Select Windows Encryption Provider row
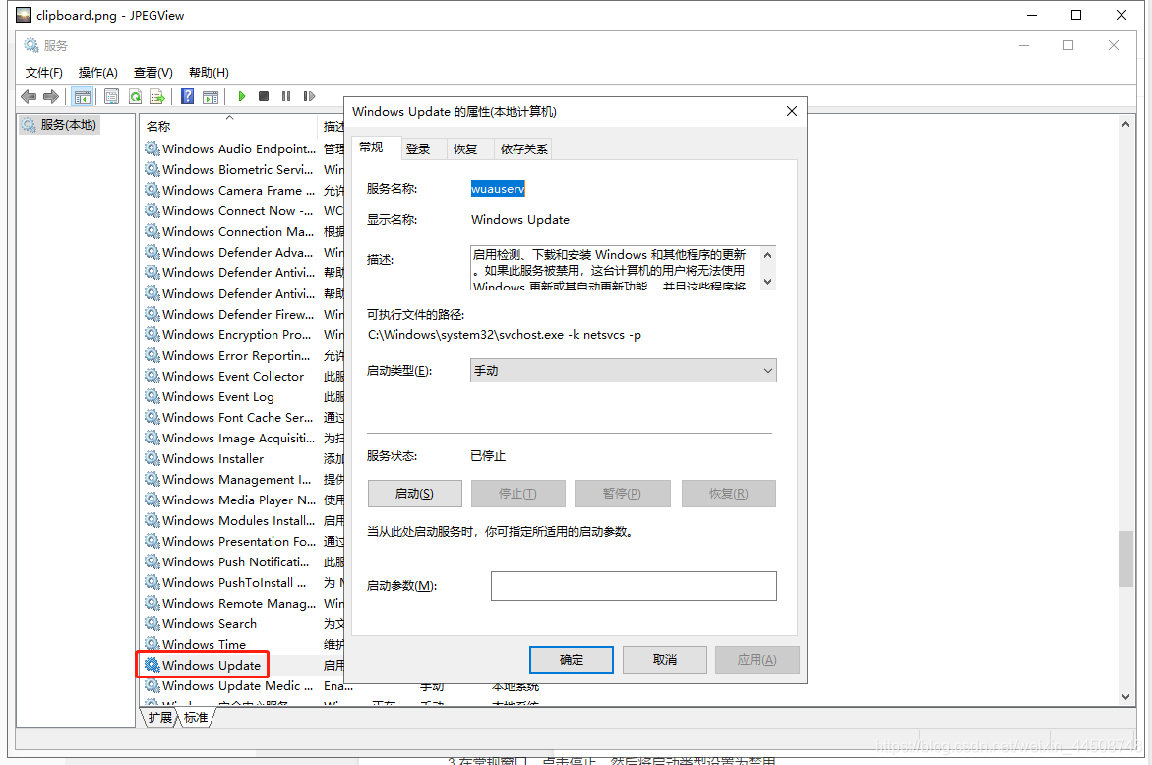The height and width of the screenshot is (765, 1152). pos(236,334)
